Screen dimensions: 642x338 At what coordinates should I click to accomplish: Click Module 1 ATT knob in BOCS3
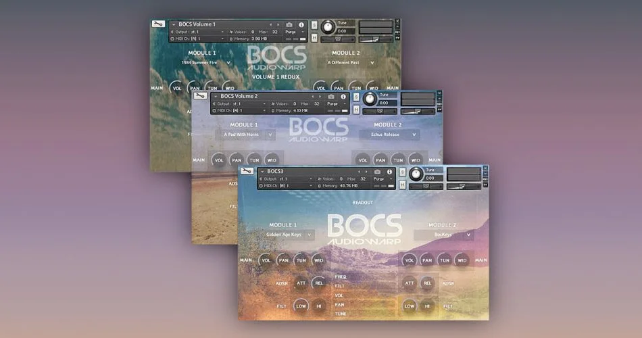[301, 283]
